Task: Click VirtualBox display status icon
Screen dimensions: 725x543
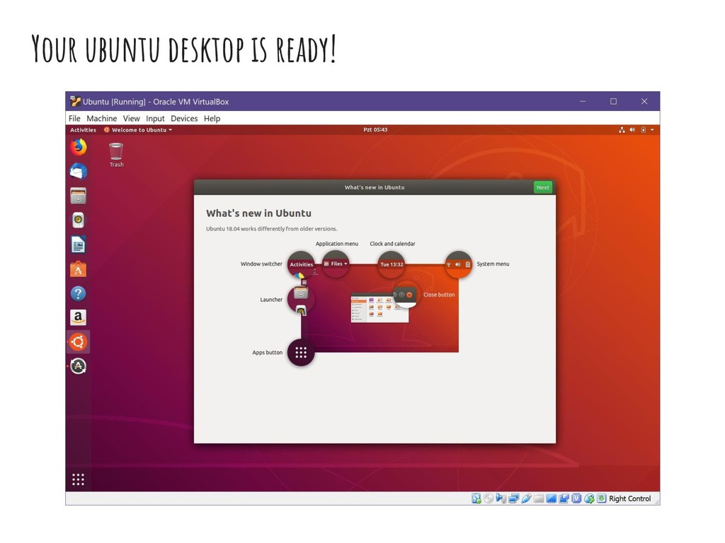Action: click(551, 498)
